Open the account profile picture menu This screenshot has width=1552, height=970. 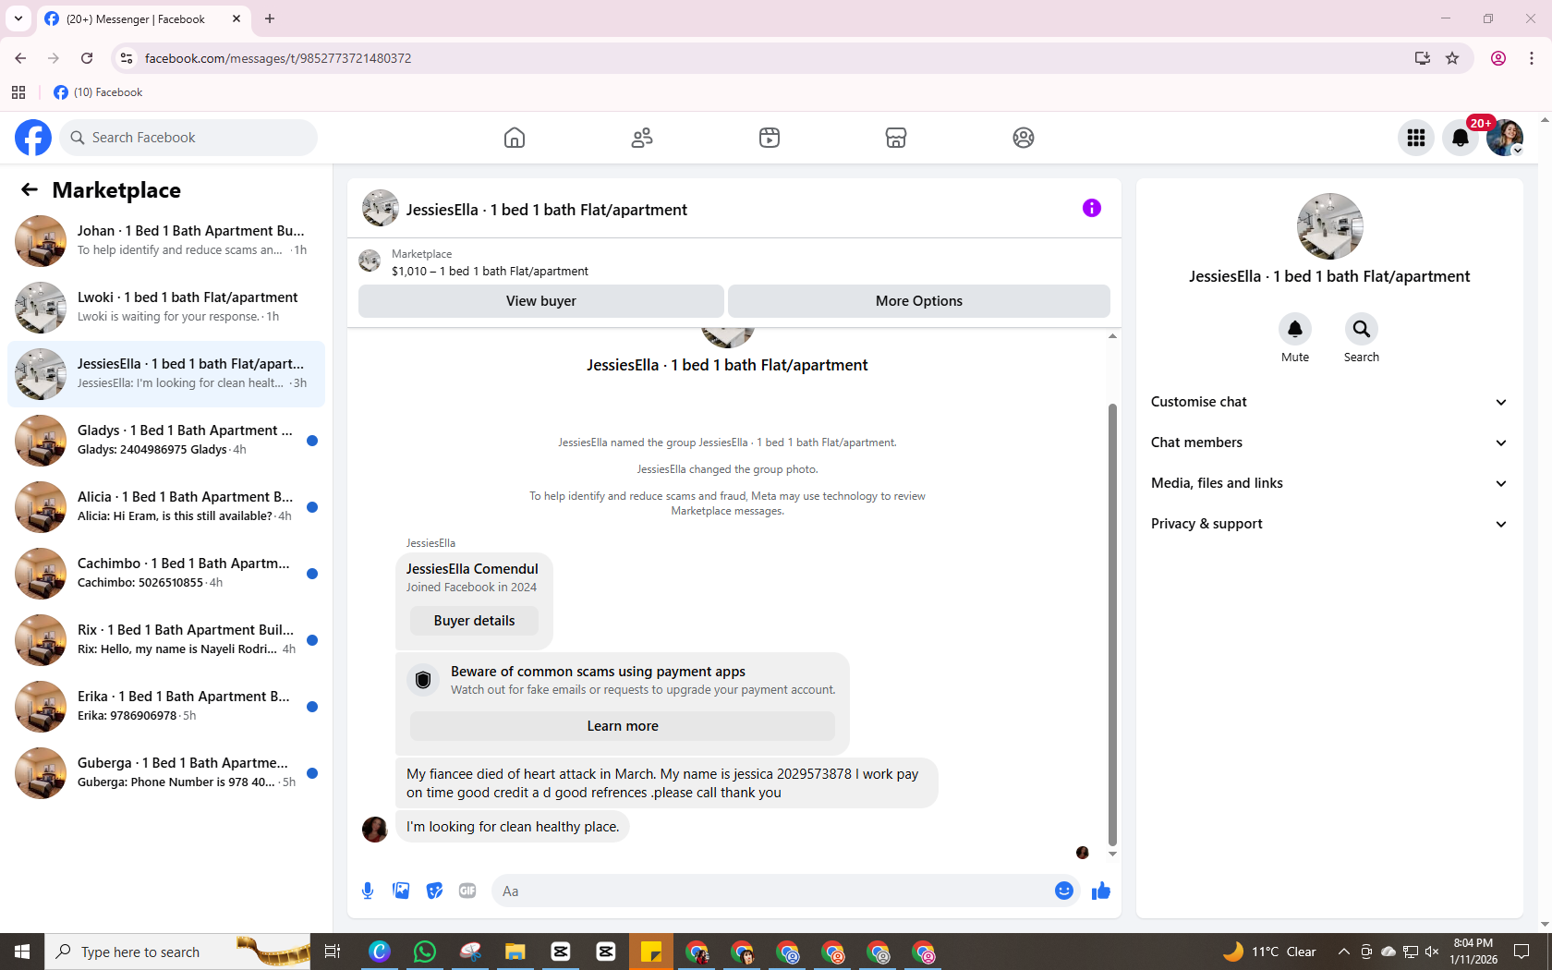point(1505,138)
